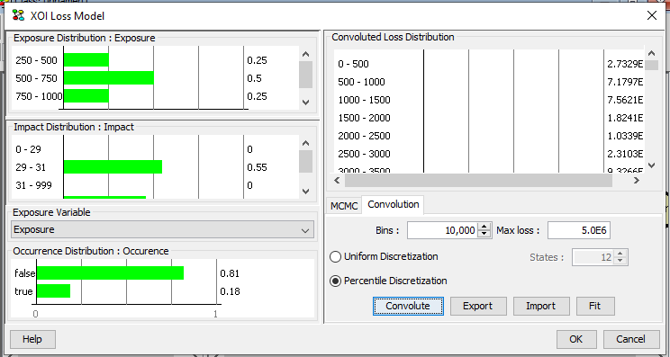670x357 pixels.
Task: Click the Cancel button
Action: [631, 340]
